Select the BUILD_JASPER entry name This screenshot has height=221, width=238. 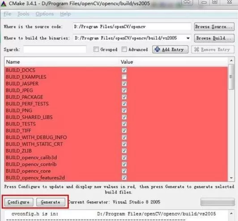pyautogui.click(x=22, y=84)
